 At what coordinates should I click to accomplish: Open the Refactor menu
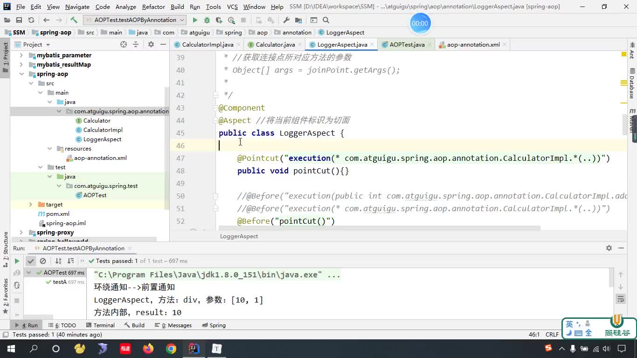click(153, 7)
